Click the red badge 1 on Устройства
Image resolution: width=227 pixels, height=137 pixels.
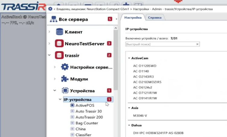click(109, 91)
